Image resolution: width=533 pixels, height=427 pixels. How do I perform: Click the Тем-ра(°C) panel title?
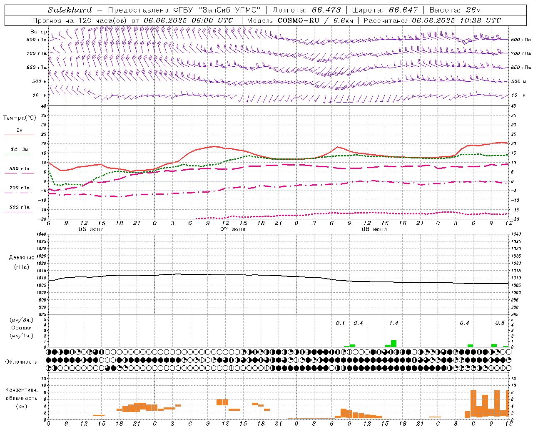pos(20,118)
